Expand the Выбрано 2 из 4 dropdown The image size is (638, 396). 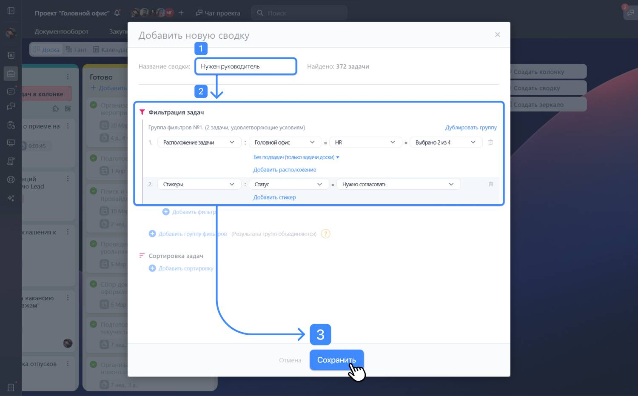coord(445,142)
